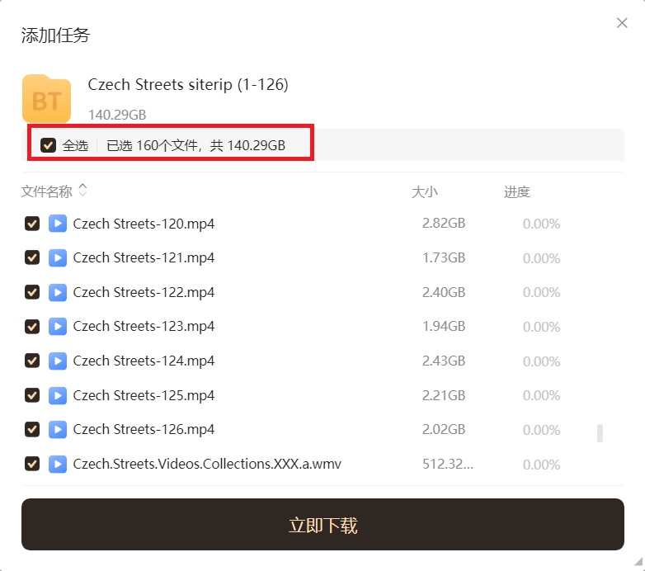
Task: Click the sort arrow beside 文件名称
Action: click(82, 191)
